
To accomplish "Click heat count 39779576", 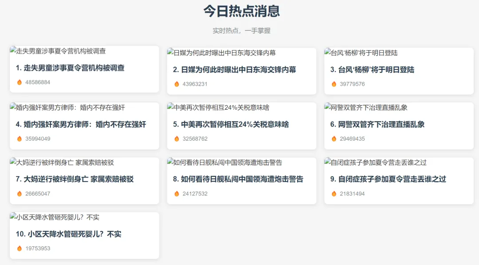I will pyautogui.click(x=352, y=84).
